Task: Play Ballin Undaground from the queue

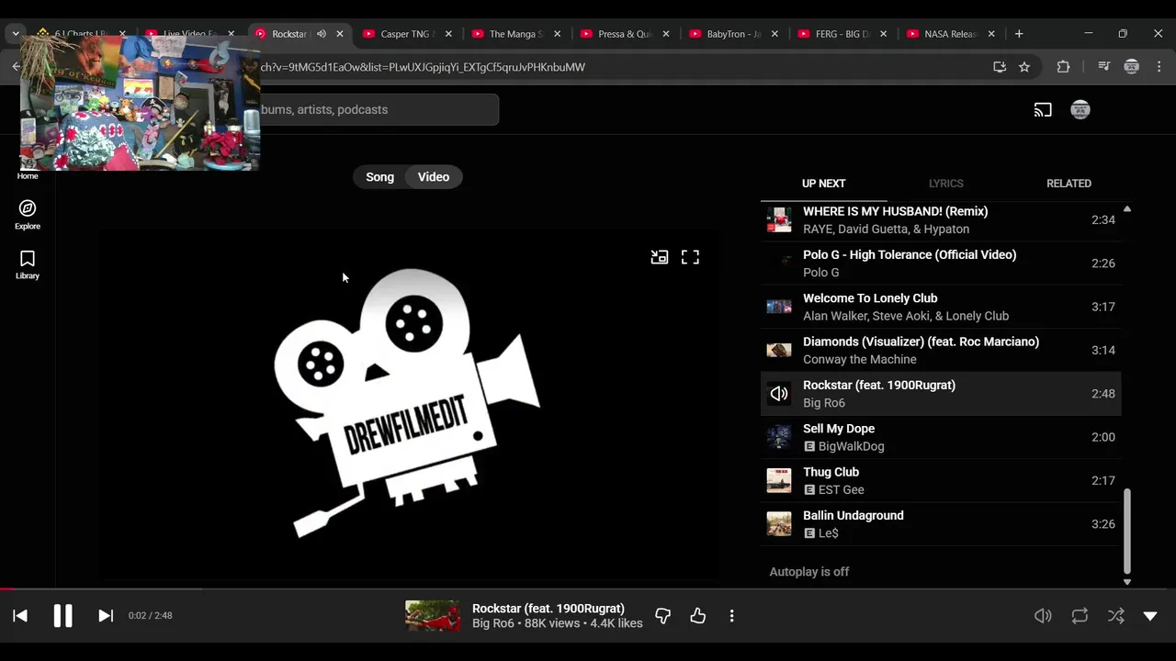Action: click(x=941, y=524)
